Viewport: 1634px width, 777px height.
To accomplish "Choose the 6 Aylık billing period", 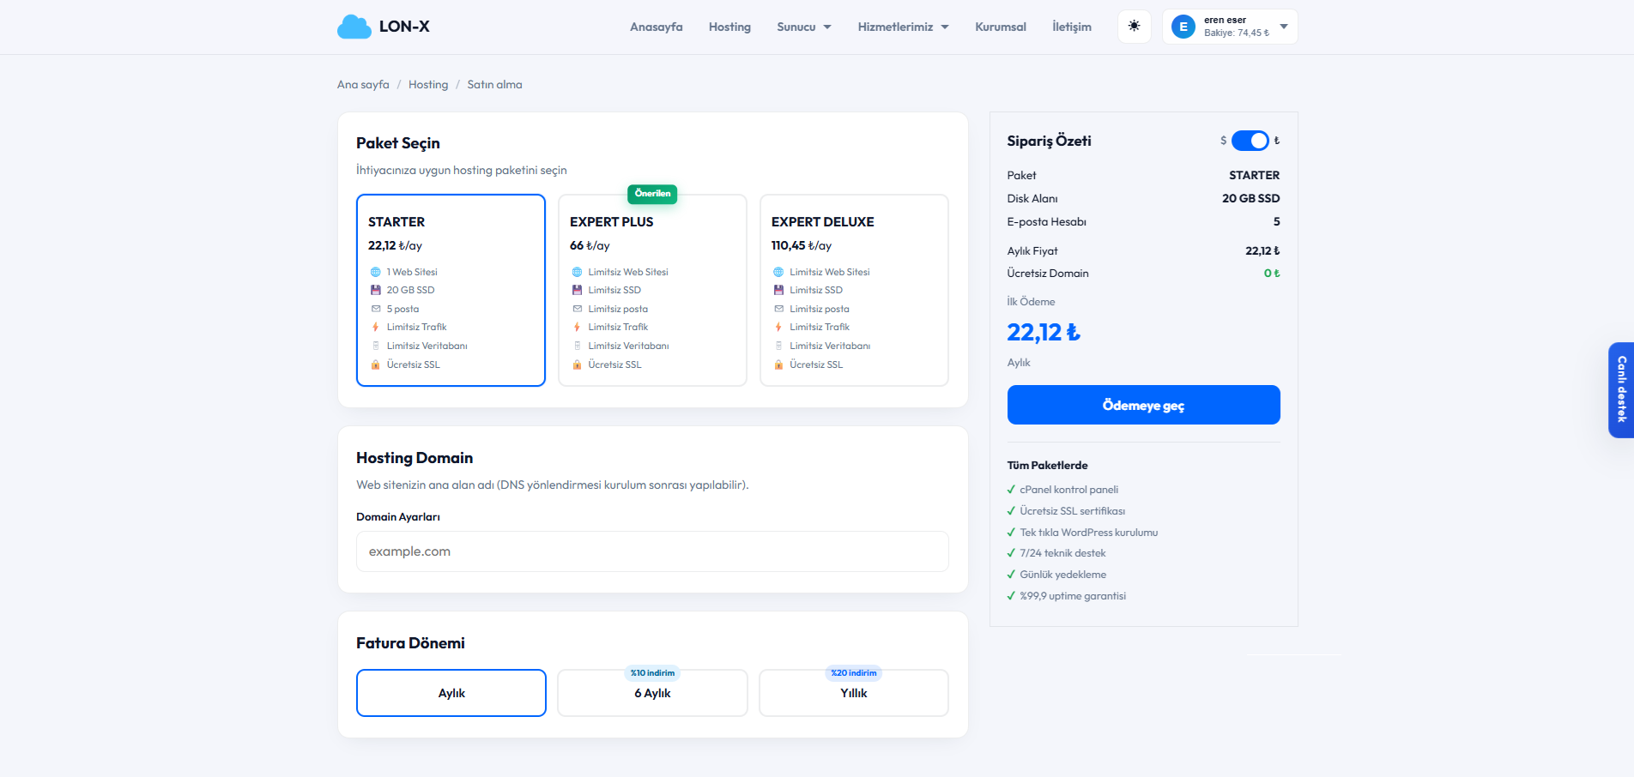I will point(652,693).
